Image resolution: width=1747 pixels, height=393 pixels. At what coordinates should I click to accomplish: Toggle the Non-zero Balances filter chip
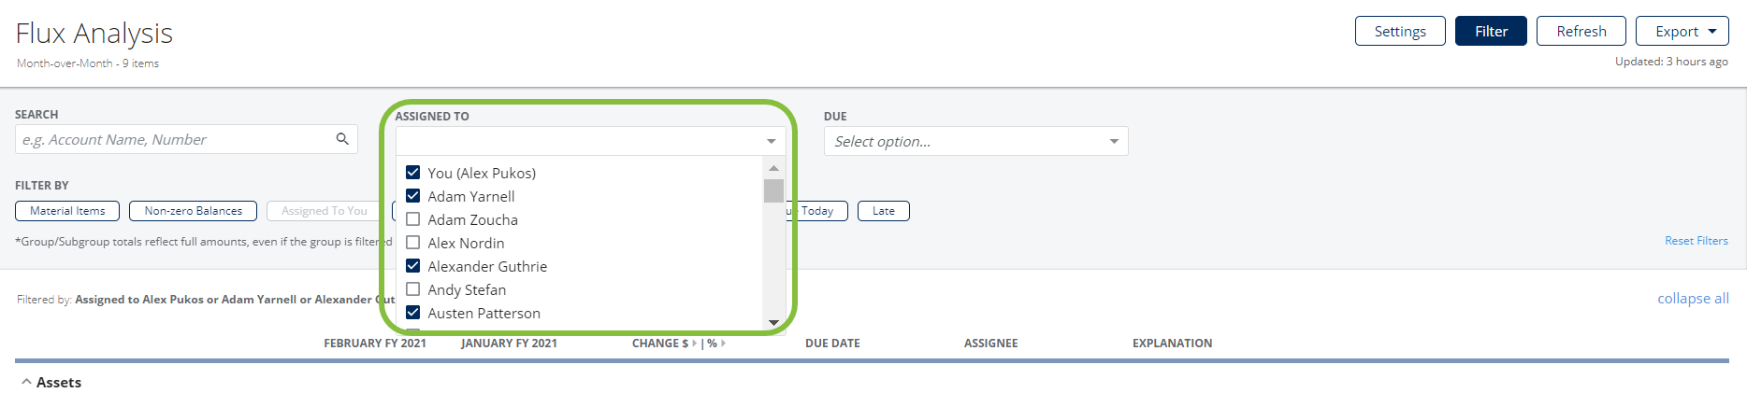[194, 211]
